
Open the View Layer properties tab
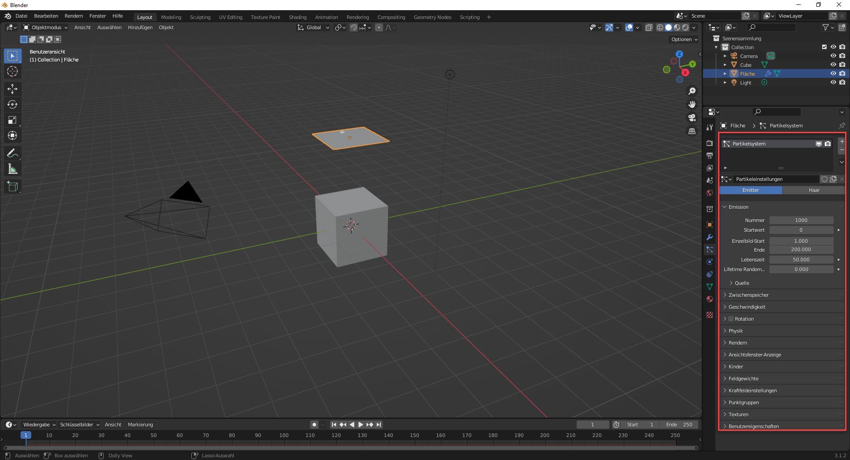point(710,168)
